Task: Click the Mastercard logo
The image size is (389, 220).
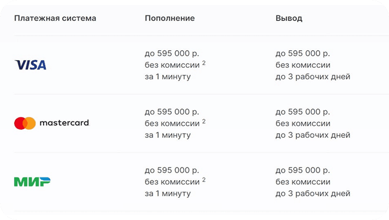Action: pos(52,123)
